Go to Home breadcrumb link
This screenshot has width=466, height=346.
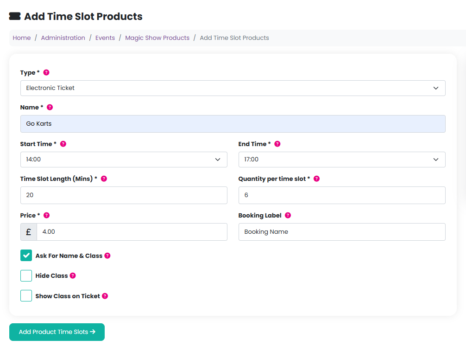[22, 38]
